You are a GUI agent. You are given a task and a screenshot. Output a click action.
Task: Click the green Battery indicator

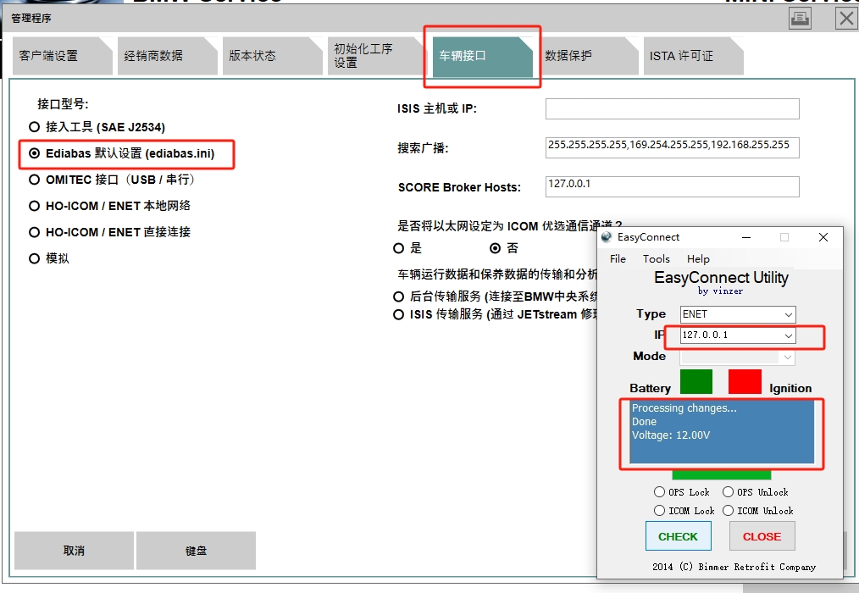696,381
